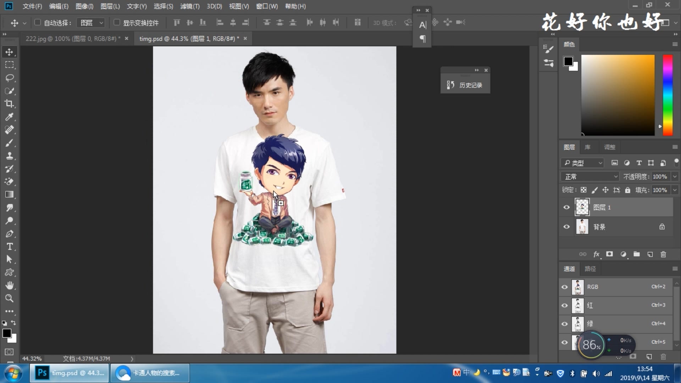Image resolution: width=681 pixels, height=383 pixels.
Task: Select the Zoom tool in toolbar
Action: pos(10,298)
